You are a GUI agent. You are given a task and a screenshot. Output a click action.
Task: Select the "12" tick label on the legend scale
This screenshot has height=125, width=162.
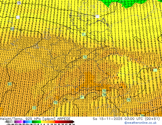point(48,124)
